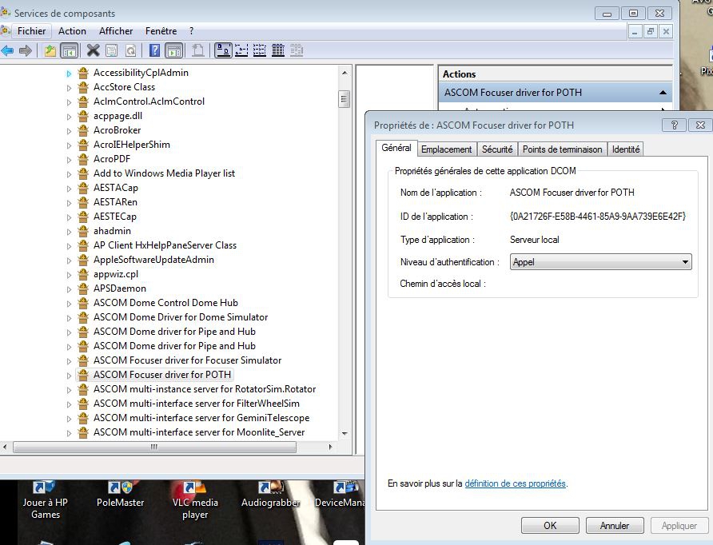713x545 pixels.
Task: Click the package icon beside appwiz.cpl
Action: 83,274
